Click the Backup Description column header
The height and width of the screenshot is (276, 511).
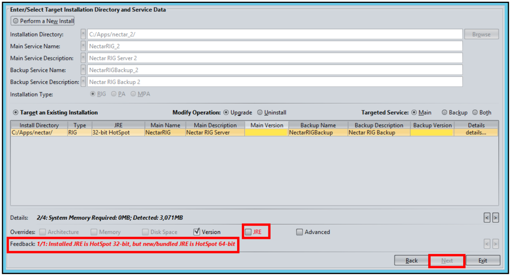[379, 125]
